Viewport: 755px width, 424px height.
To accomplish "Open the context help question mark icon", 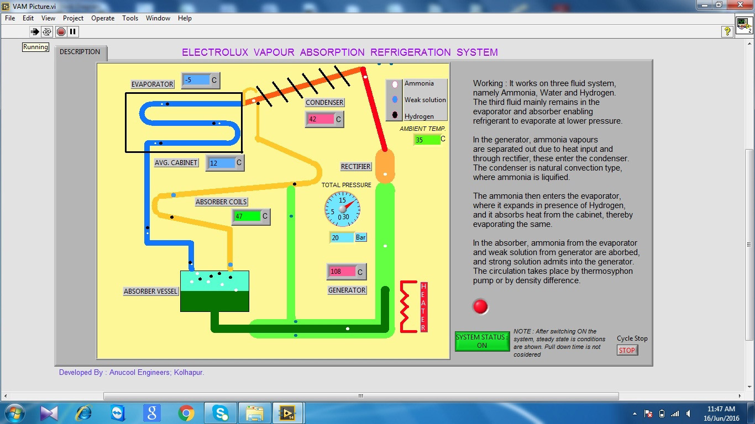I will (727, 31).
